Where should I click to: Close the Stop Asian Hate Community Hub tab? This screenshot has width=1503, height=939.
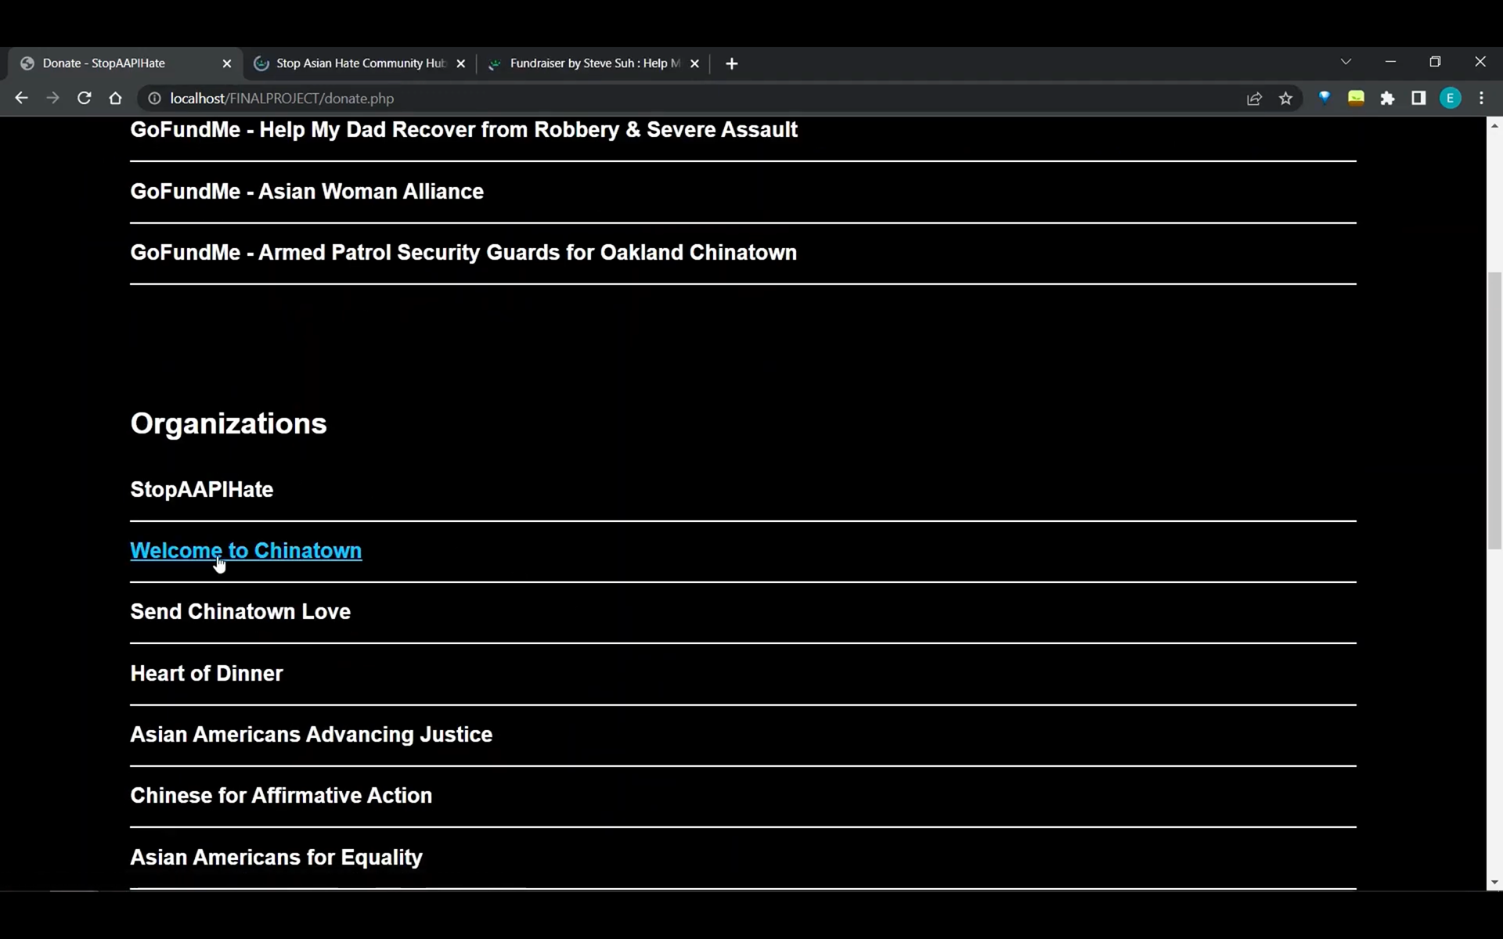point(460,63)
